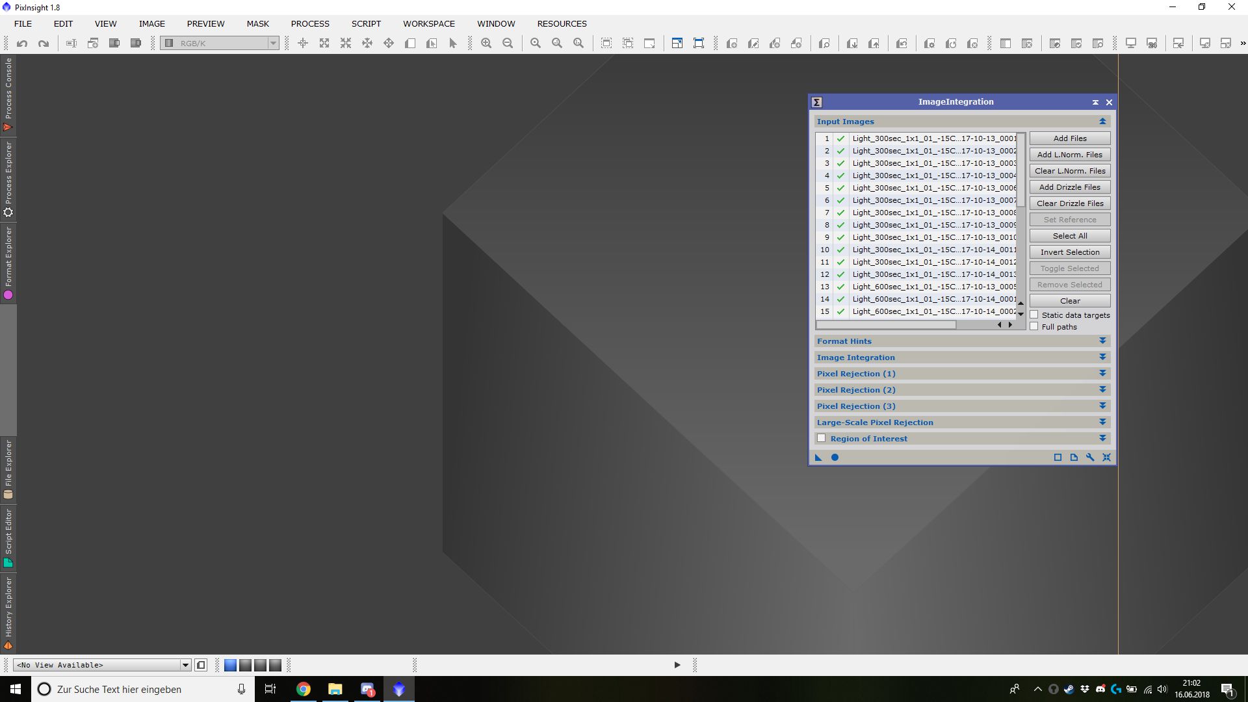
Task: Select the pointer arrow tool in toolbar
Action: tap(453, 44)
